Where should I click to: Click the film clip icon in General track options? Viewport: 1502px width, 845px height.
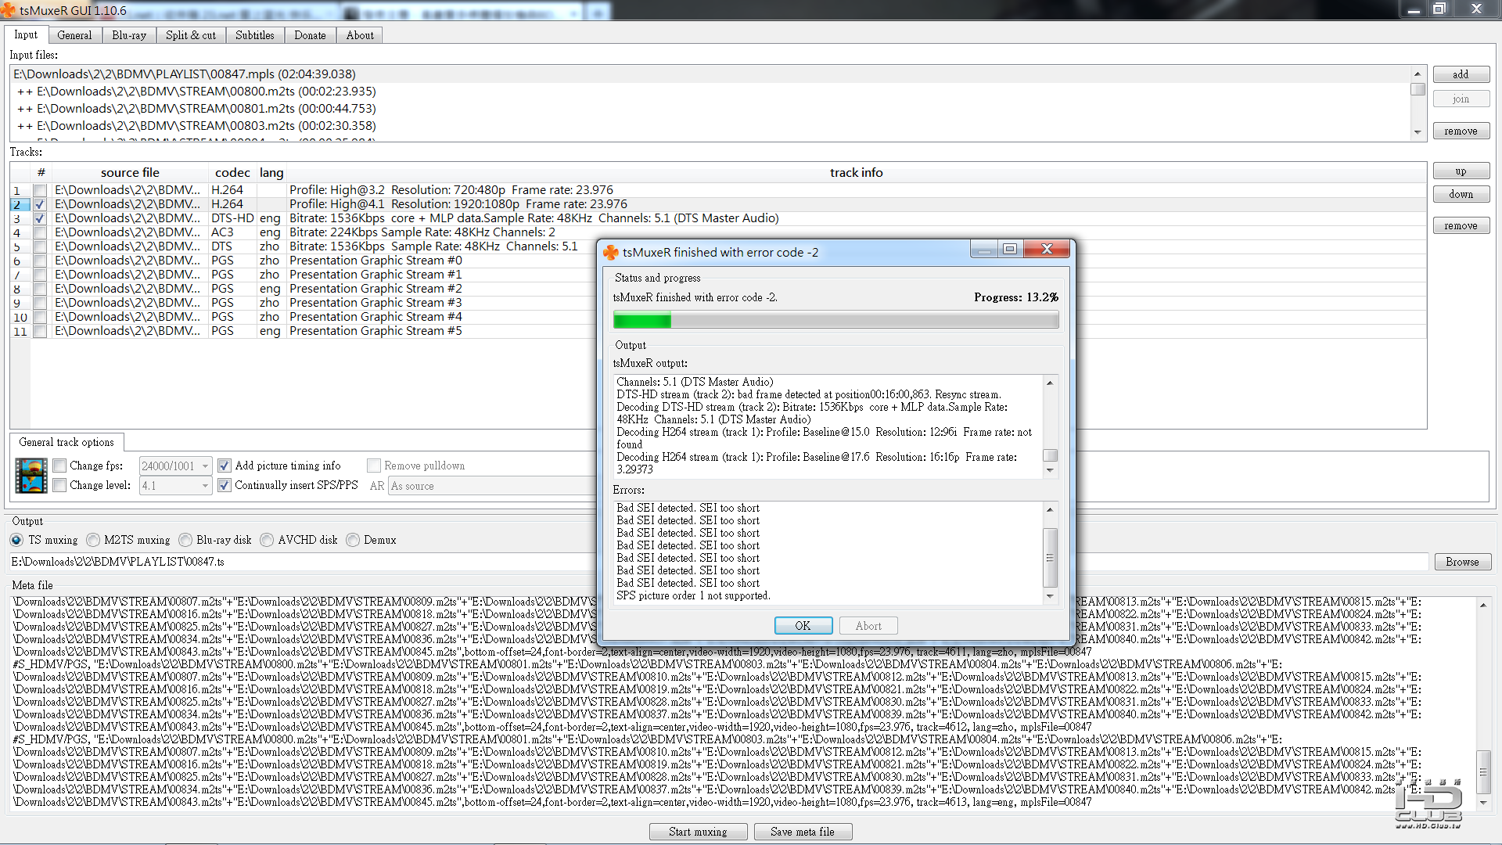click(31, 476)
